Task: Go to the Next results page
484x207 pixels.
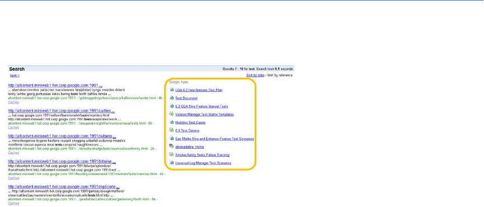Action: point(15,76)
